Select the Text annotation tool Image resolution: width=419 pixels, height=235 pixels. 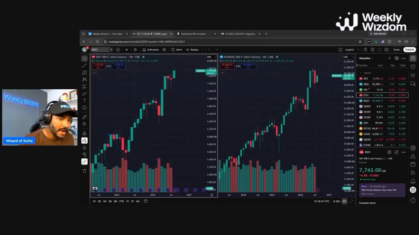(84, 101)
